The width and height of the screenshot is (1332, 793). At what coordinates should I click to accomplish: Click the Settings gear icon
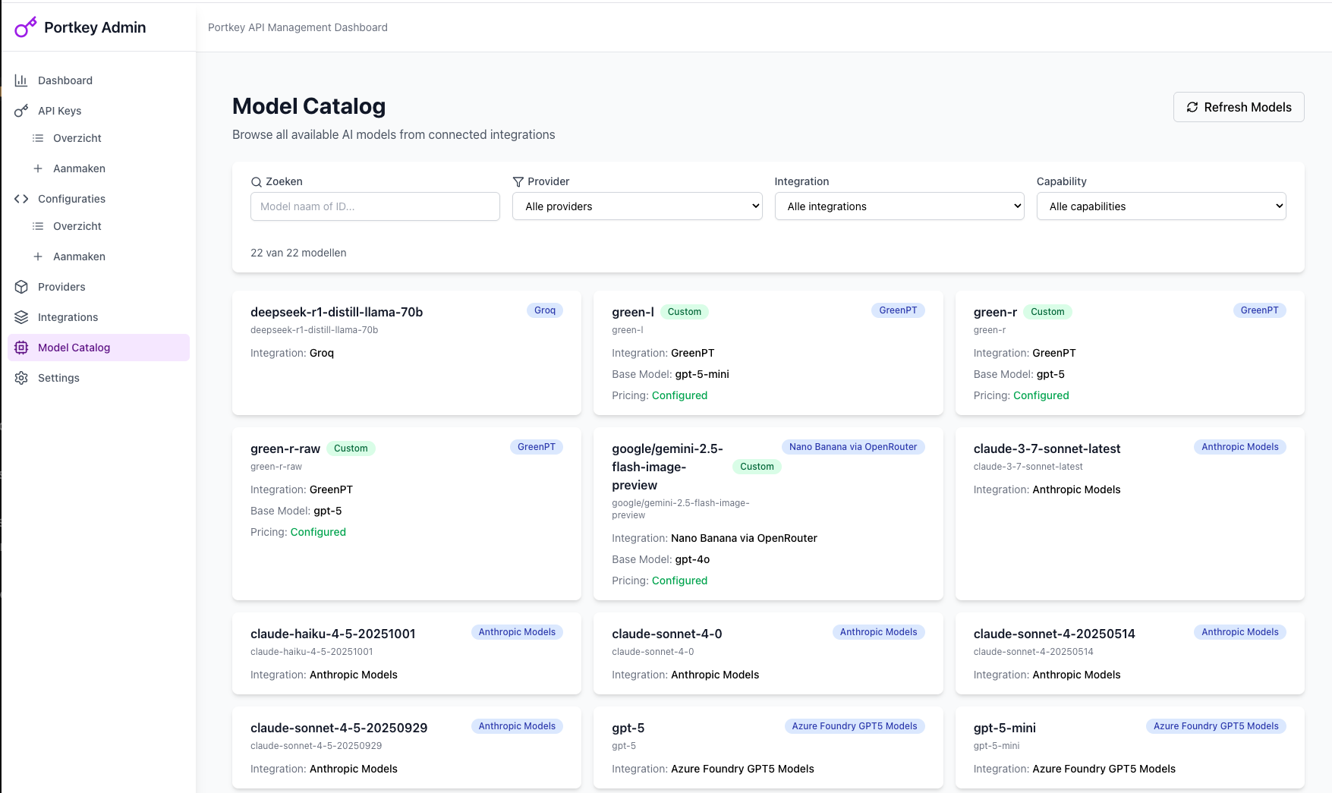tap(21, 378)
